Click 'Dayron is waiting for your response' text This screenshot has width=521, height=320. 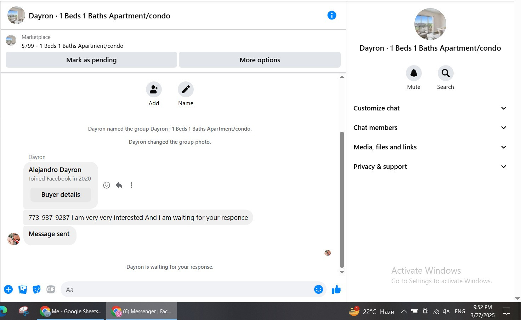coord(170,267)
